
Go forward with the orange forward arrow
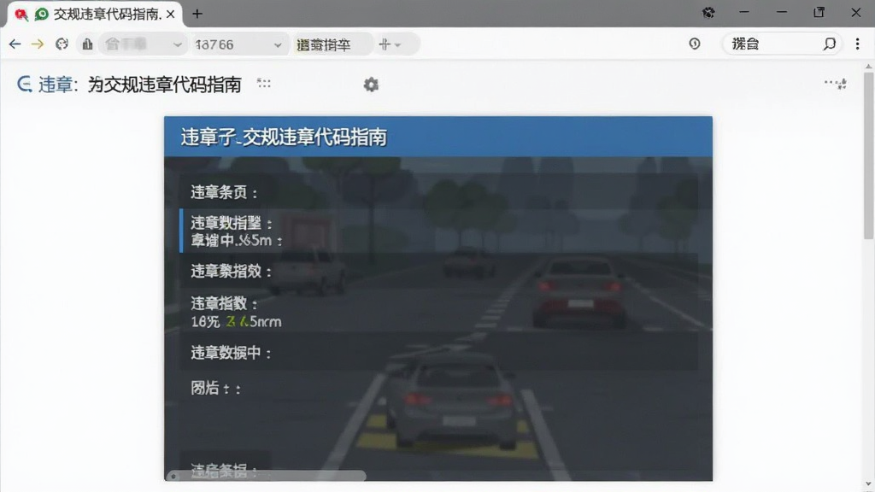[38, 44]
